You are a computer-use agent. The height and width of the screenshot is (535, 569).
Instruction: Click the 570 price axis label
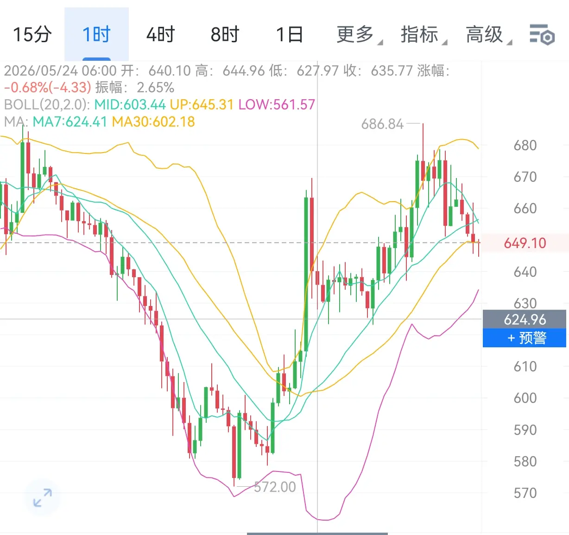tap(525, 493)
